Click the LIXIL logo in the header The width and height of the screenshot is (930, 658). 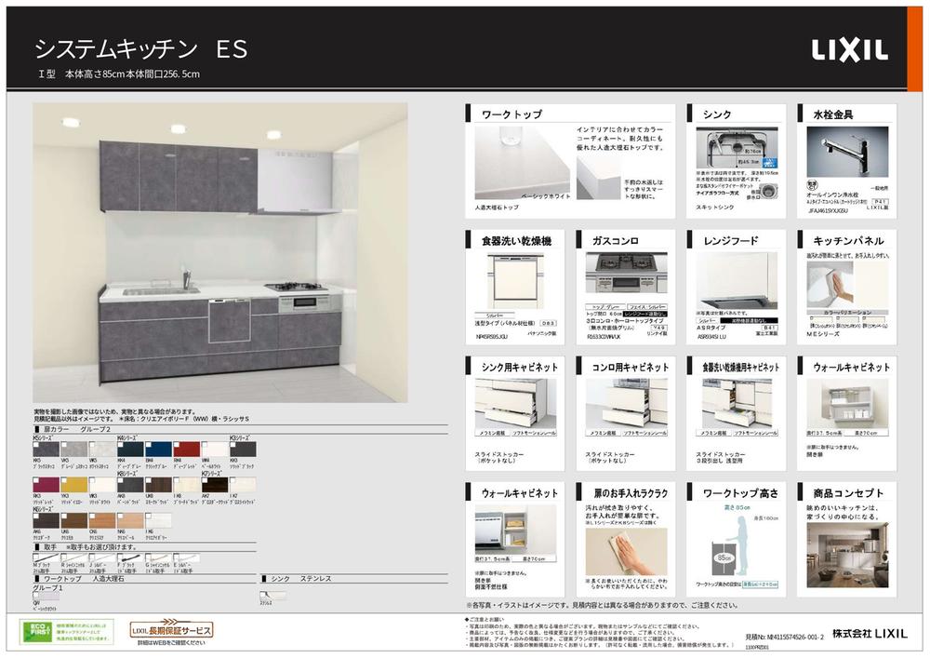(849, 49)
